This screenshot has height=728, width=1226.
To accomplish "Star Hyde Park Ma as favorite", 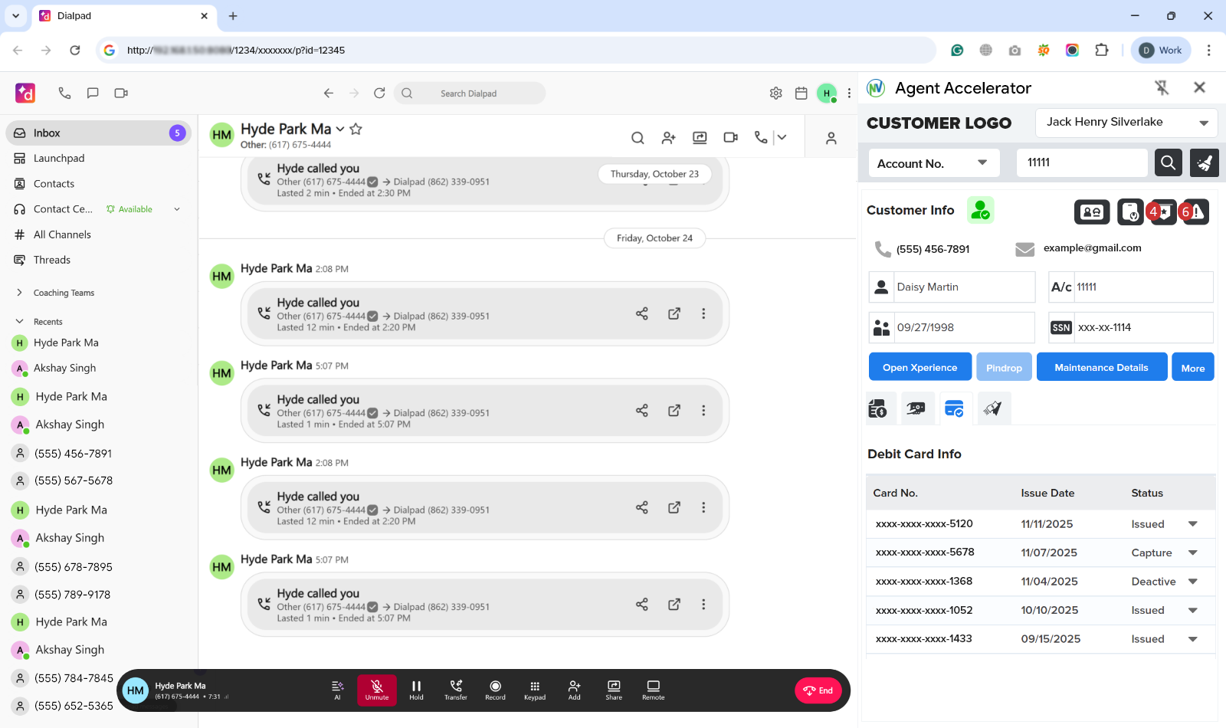I will [356, 129].
